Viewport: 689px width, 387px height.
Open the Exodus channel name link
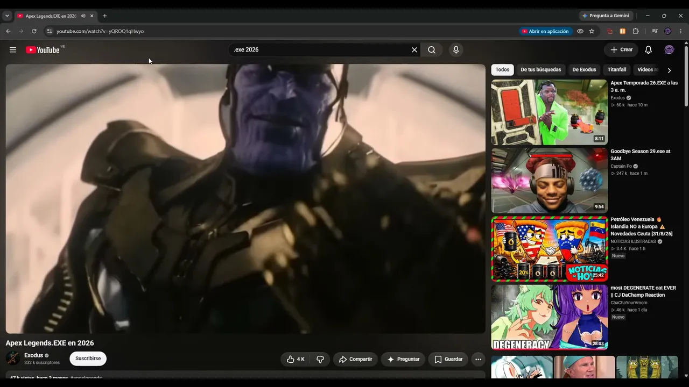(x=33, y=355)
